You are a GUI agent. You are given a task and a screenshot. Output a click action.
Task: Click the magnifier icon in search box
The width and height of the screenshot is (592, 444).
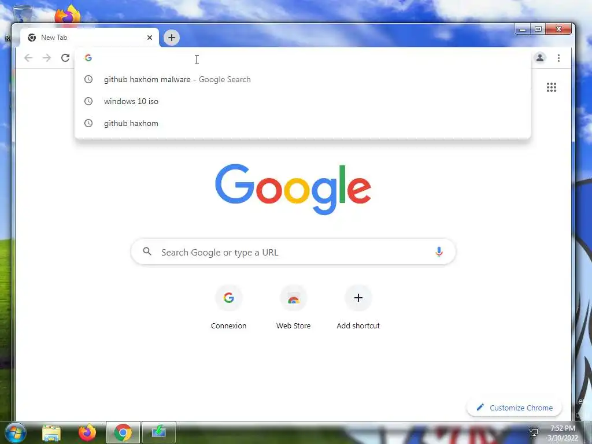(147, 251)
